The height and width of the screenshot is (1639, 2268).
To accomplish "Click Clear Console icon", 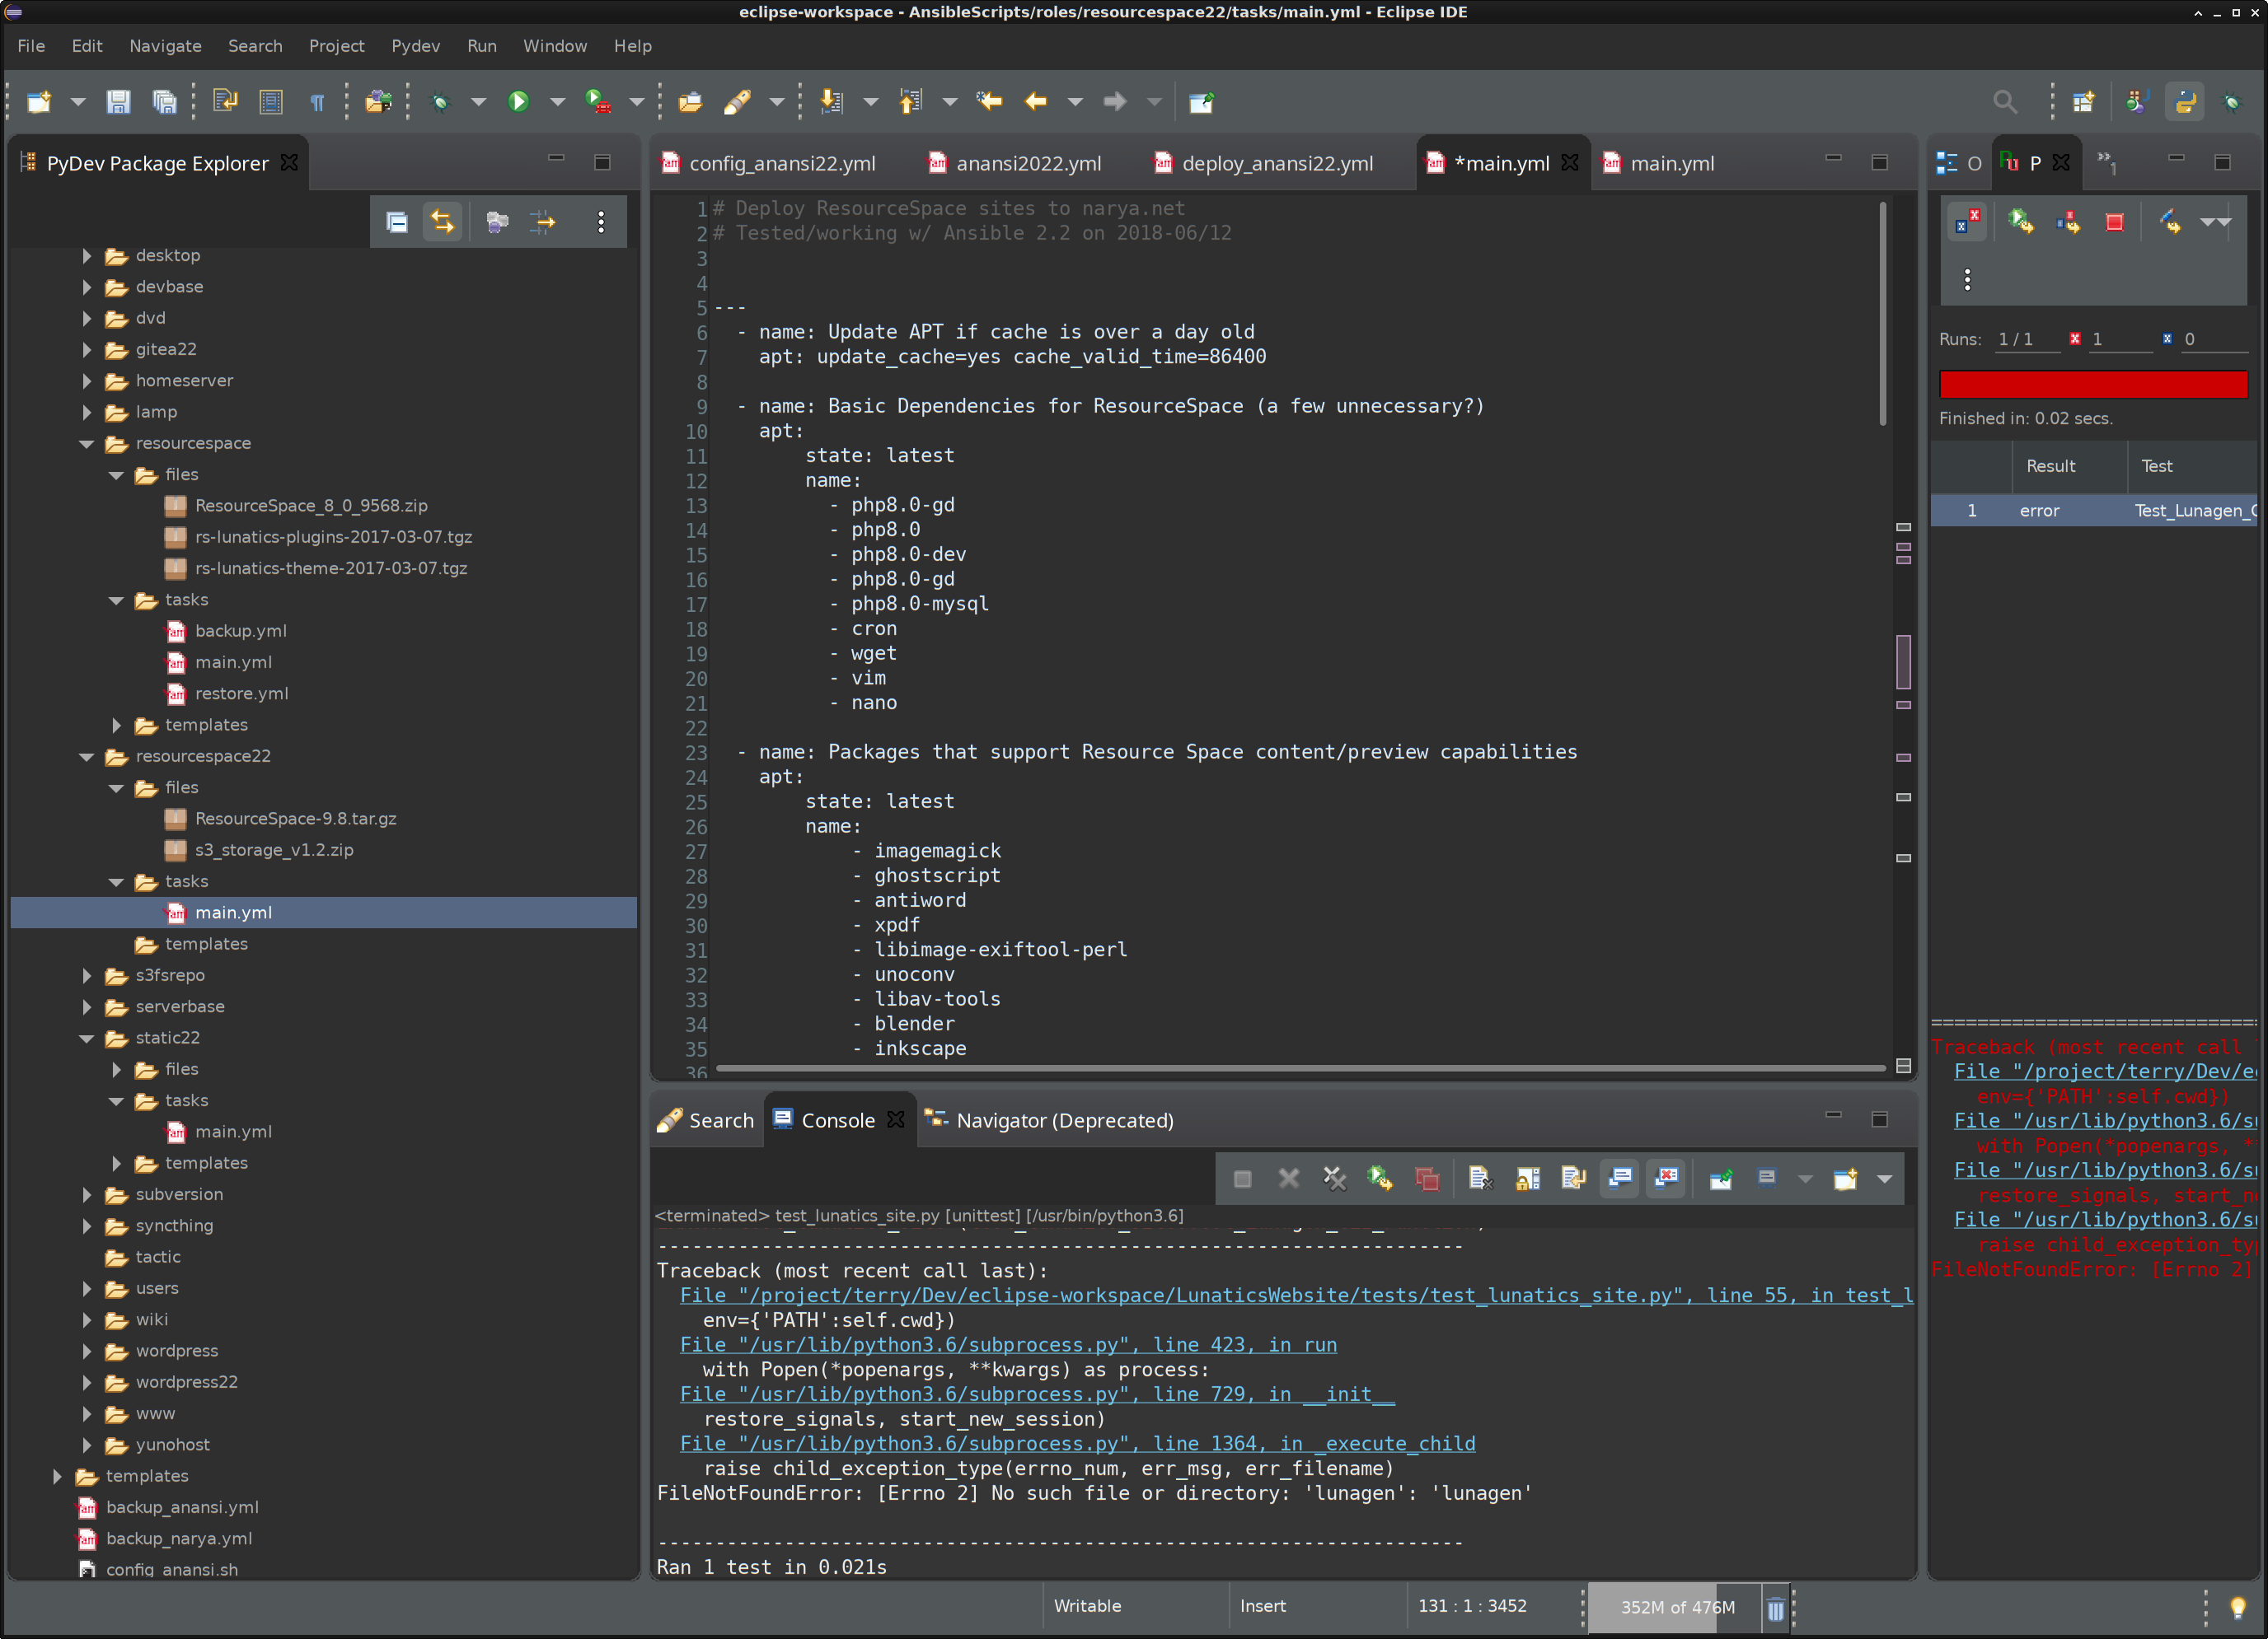I will point(1480,1179).
